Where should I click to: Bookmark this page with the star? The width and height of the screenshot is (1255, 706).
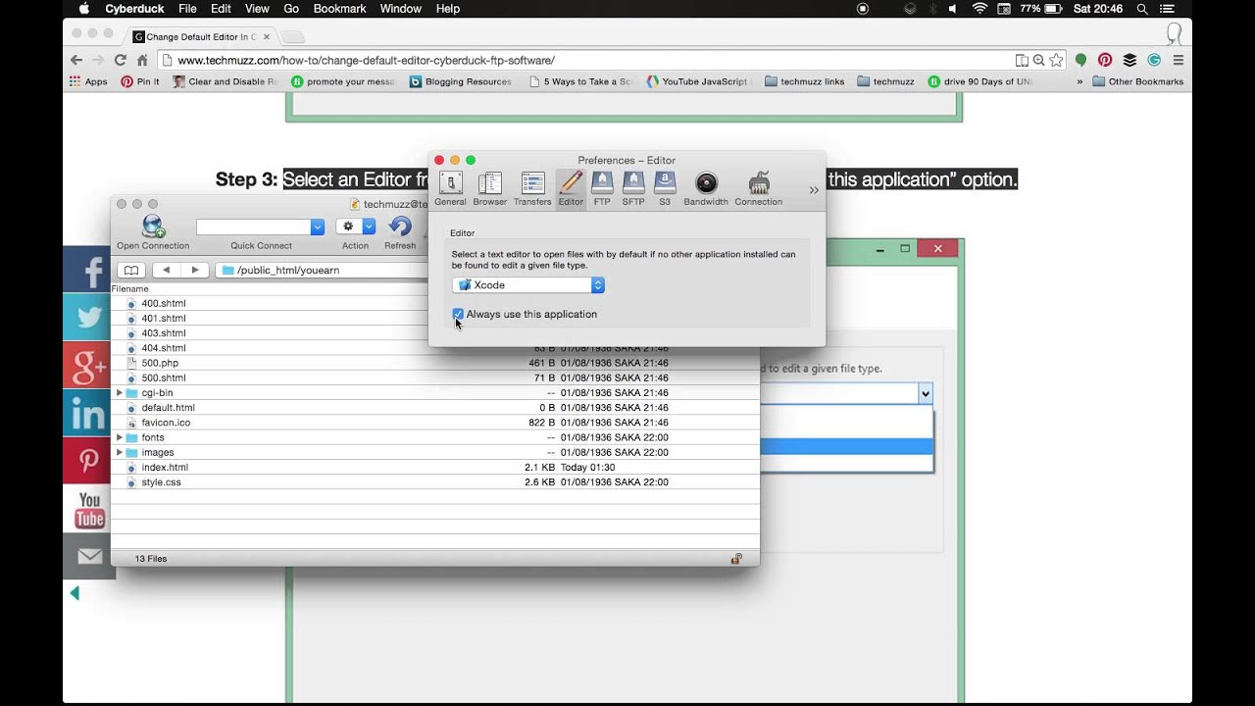(x=1056, y=60)
